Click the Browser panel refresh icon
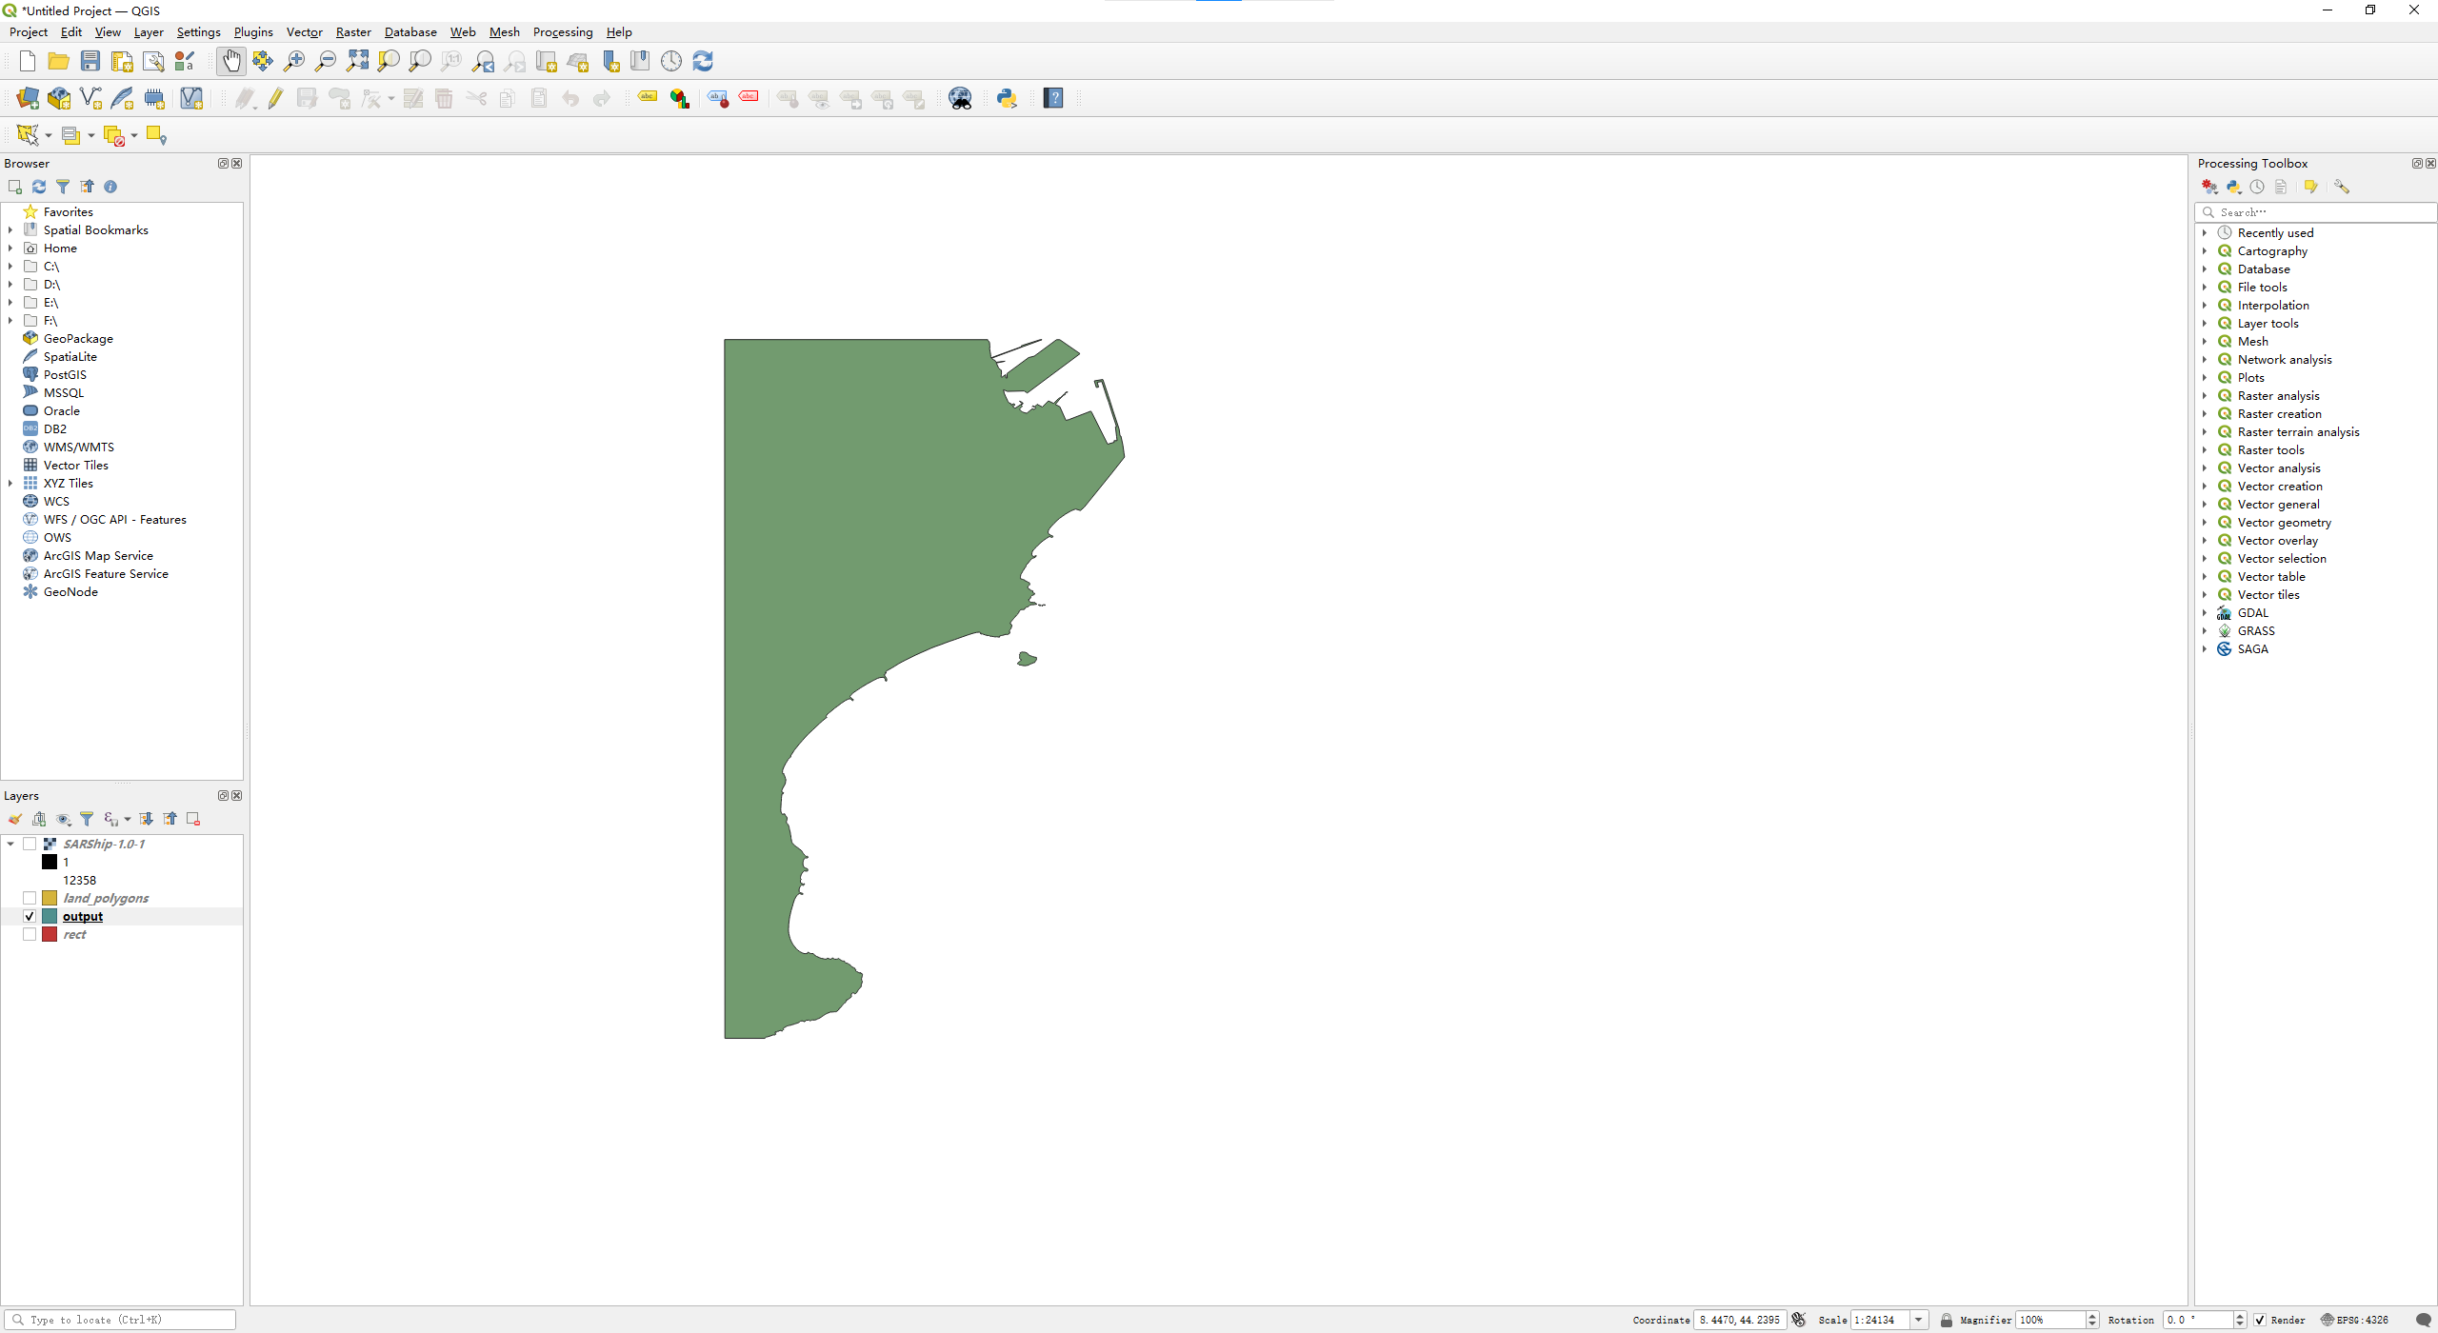The width and height of the screenshot is (2438, 1333). (39, 187)
